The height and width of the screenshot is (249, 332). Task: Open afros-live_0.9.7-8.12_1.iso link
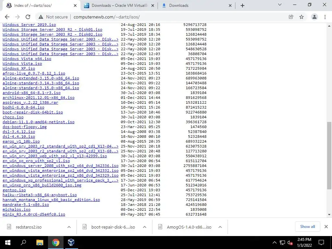tap(34, 73)
